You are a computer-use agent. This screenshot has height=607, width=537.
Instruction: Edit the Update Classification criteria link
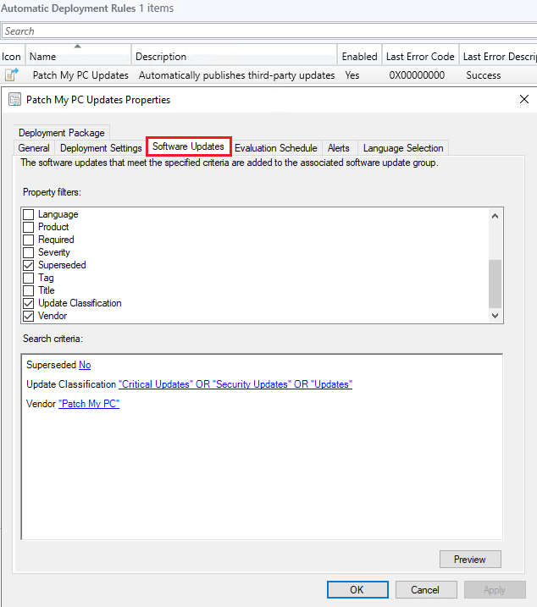point(235,384)
